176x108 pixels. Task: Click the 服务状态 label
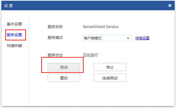55,55
